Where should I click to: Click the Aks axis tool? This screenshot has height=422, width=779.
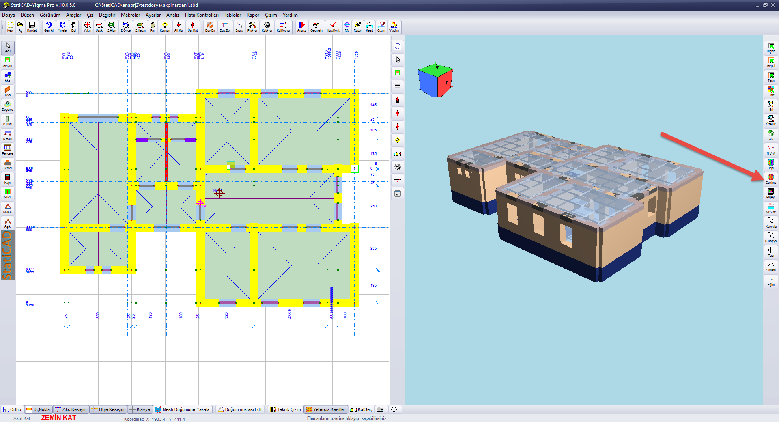(x=8, y=77)
